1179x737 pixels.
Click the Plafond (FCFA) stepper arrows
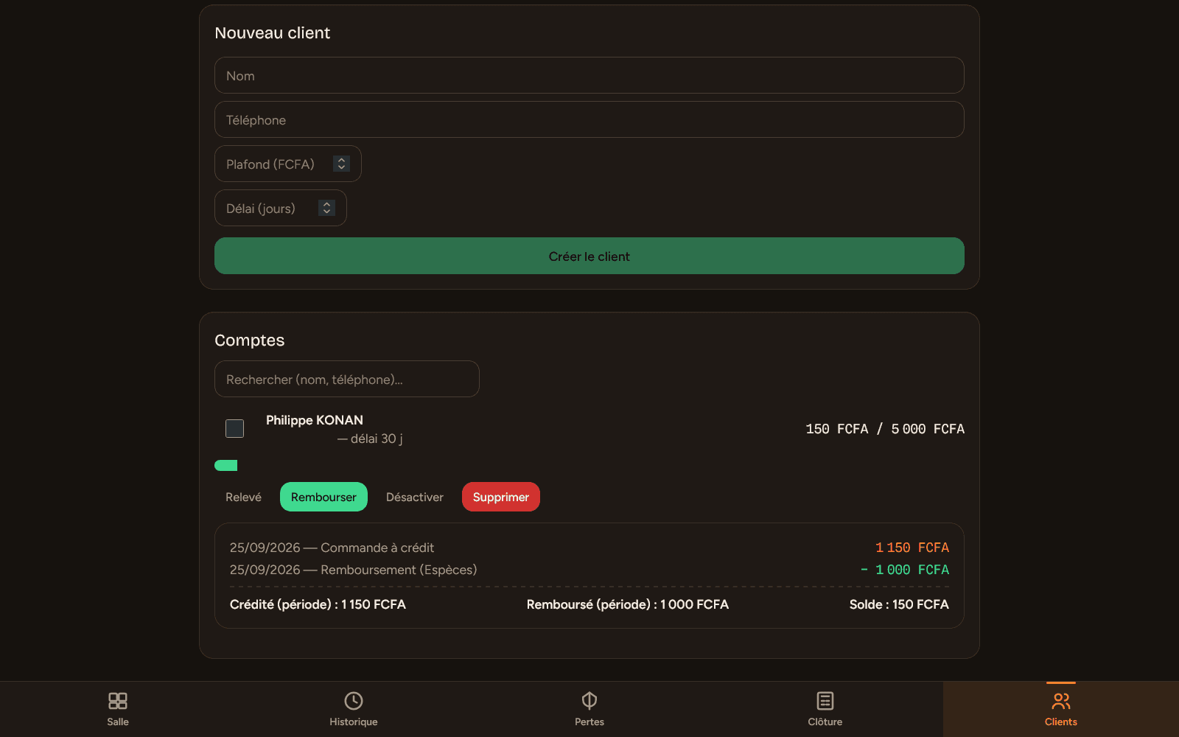(x=341, y=164)
